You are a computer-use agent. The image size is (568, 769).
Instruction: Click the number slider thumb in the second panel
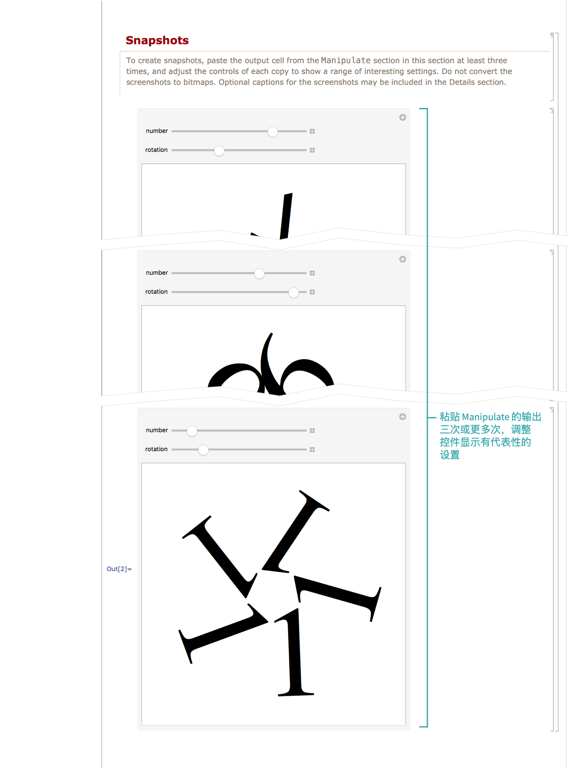click(259, 273)
